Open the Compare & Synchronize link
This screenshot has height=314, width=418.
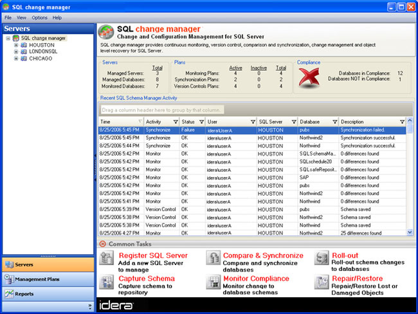[263, 255]
